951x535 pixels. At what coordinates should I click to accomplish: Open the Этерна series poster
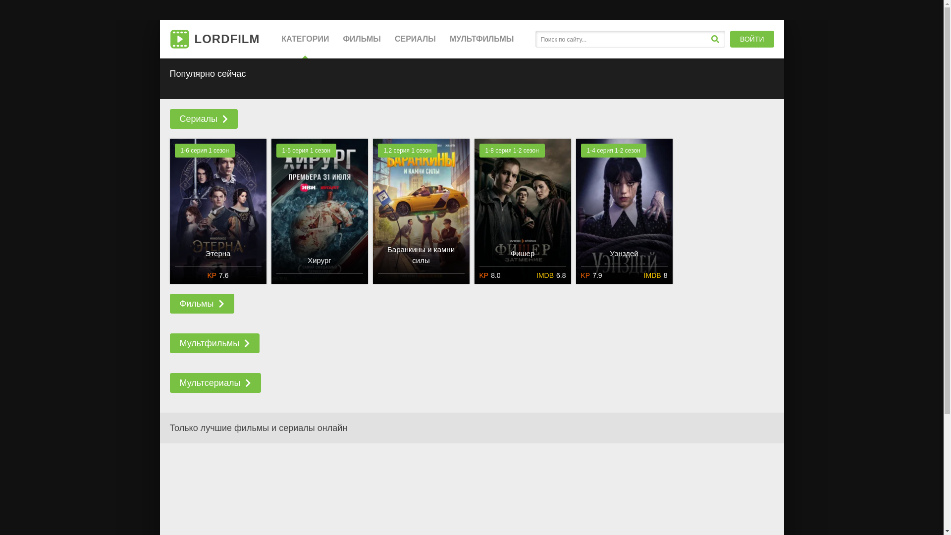click(x=218, y=211)
